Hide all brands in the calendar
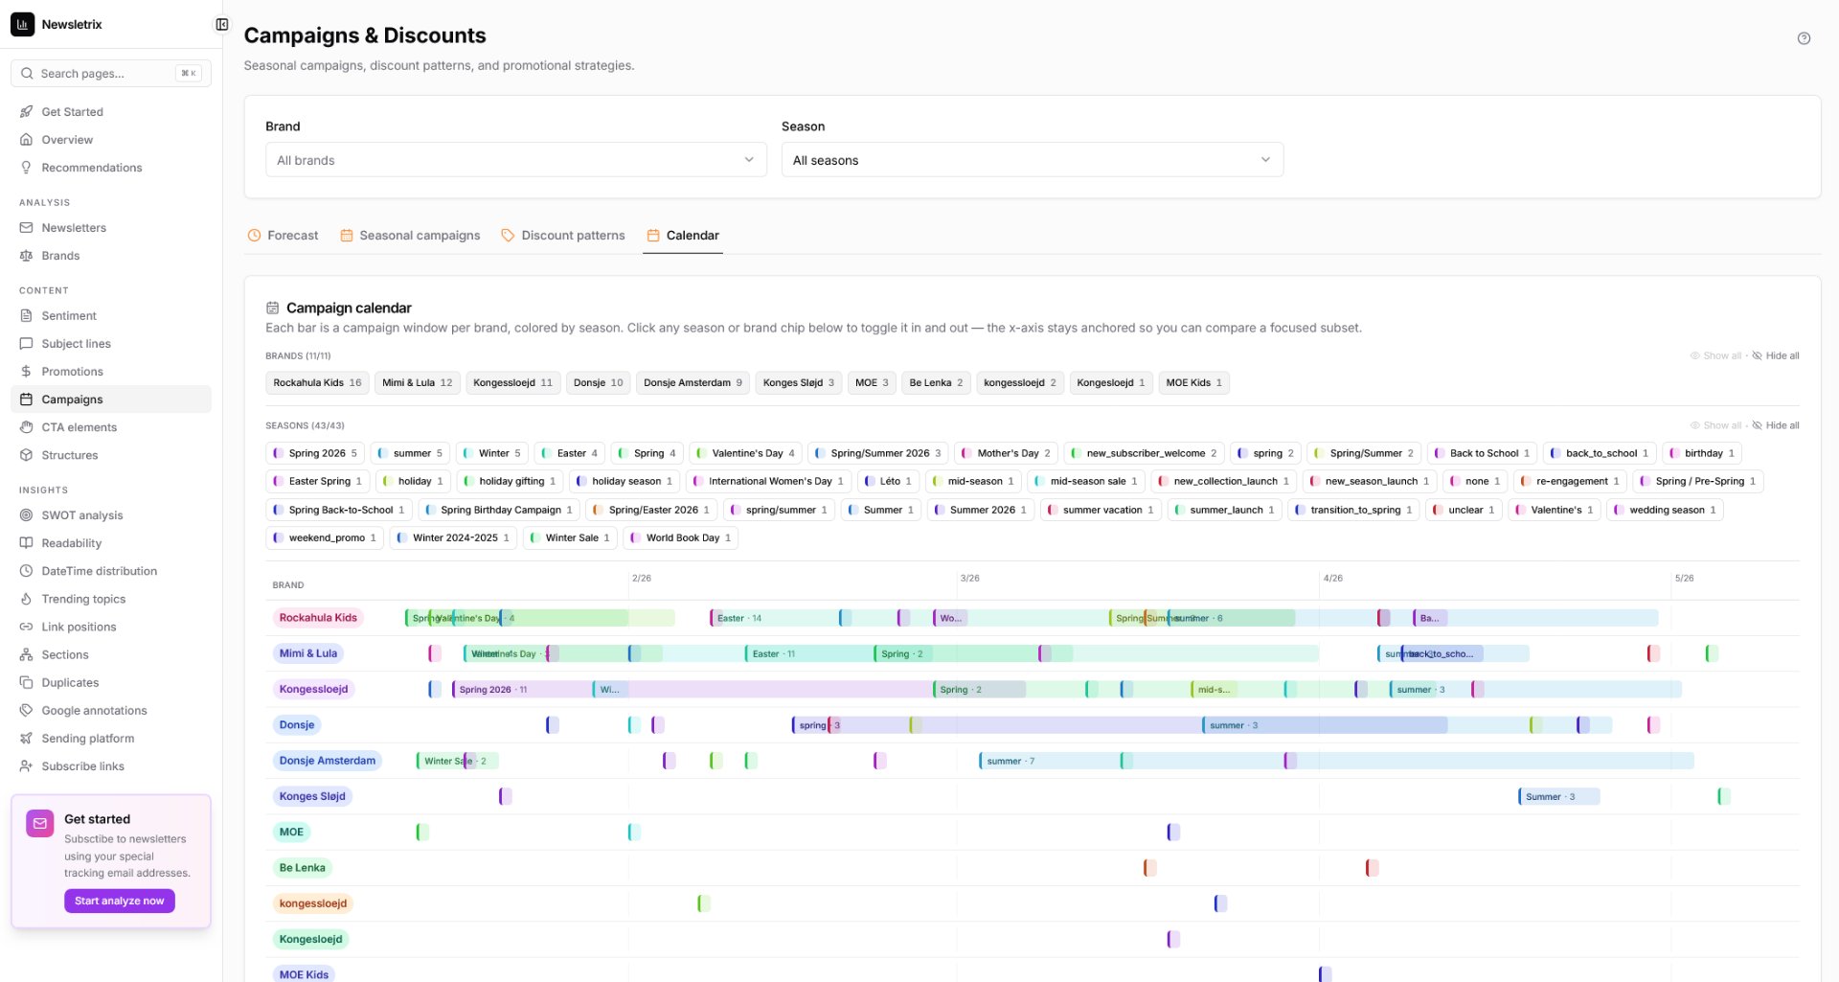 pyautogui.click(x=1776, y=355)
